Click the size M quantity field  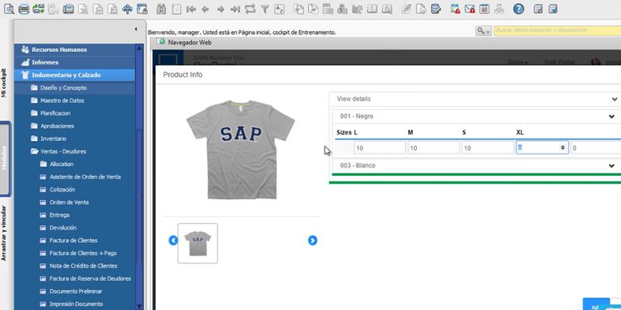click(x=432, y=147)
